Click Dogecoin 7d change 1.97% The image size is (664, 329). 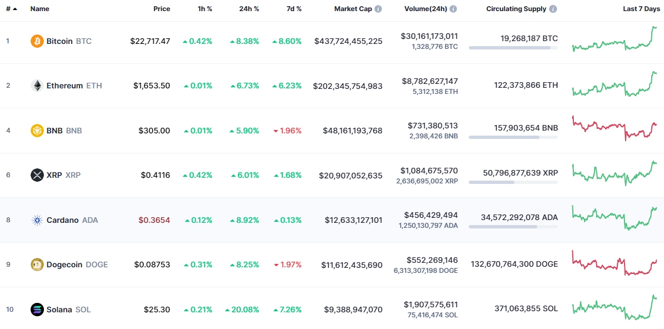(x=288, y=265)
